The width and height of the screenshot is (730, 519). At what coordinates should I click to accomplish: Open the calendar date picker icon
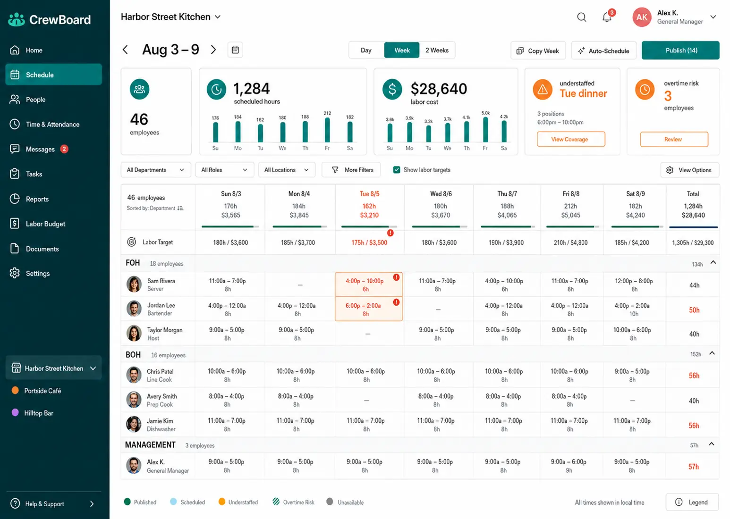(235, 50)
